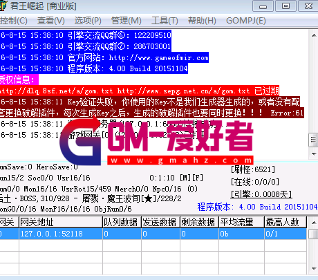Click the app icon in the title bar
This screenshot has height=280, width=318.
pyautogui.click(x=3, y=6)
